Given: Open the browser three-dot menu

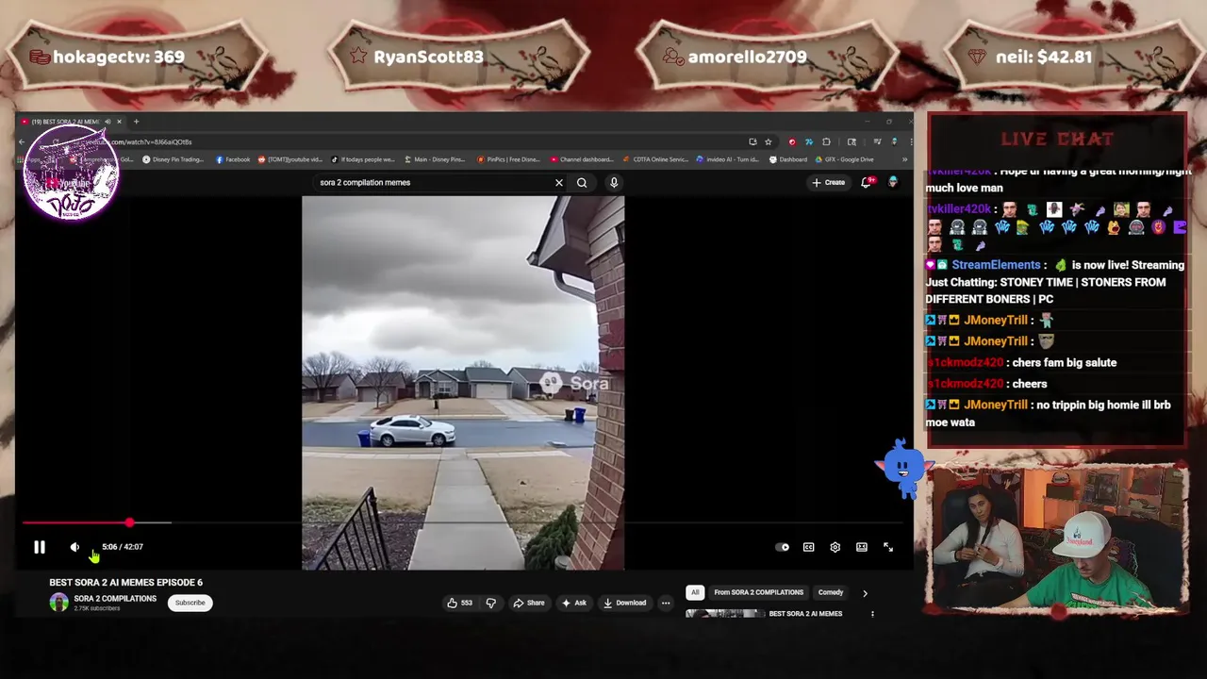Looking at the screenshot, I should (909, 142).
